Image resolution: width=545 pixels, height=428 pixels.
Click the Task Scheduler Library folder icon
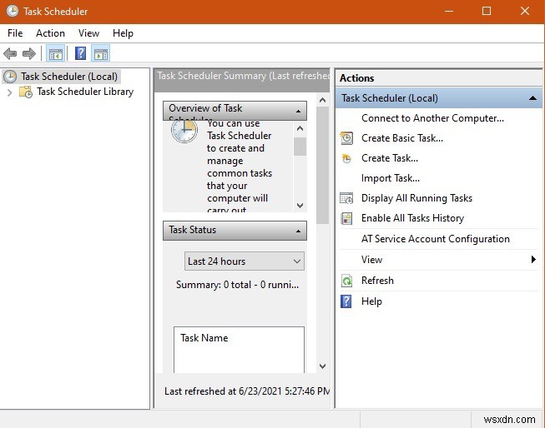click(26, 92)
